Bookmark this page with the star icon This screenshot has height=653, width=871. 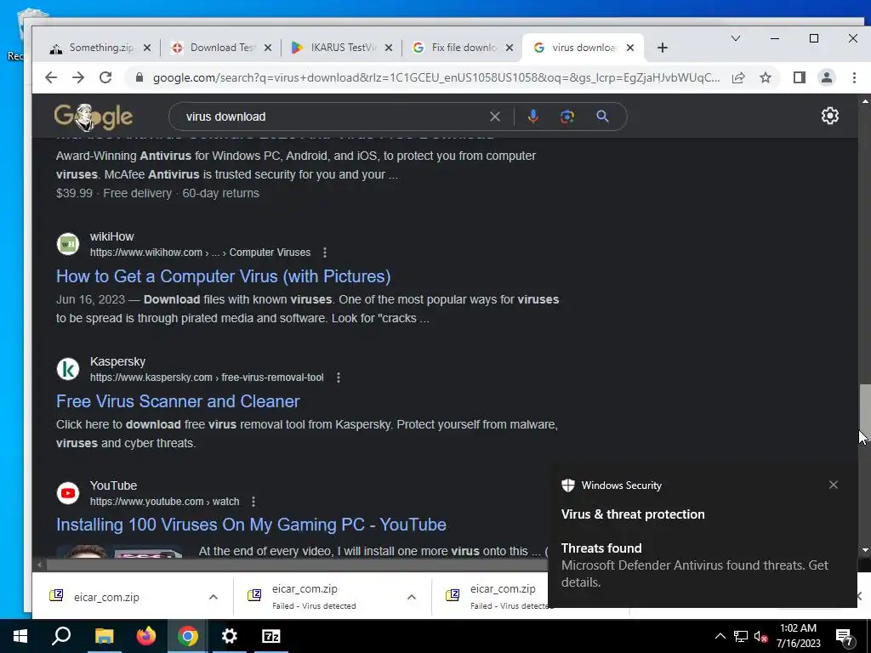pyautogui.click(x=766, y=77)
